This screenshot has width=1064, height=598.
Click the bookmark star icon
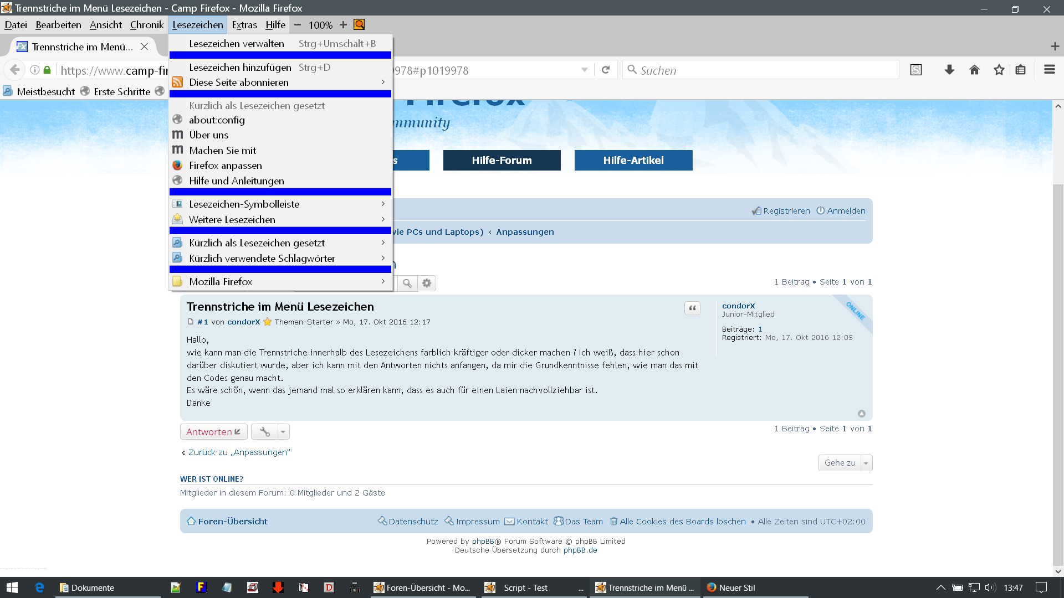[x=999, y=70]
